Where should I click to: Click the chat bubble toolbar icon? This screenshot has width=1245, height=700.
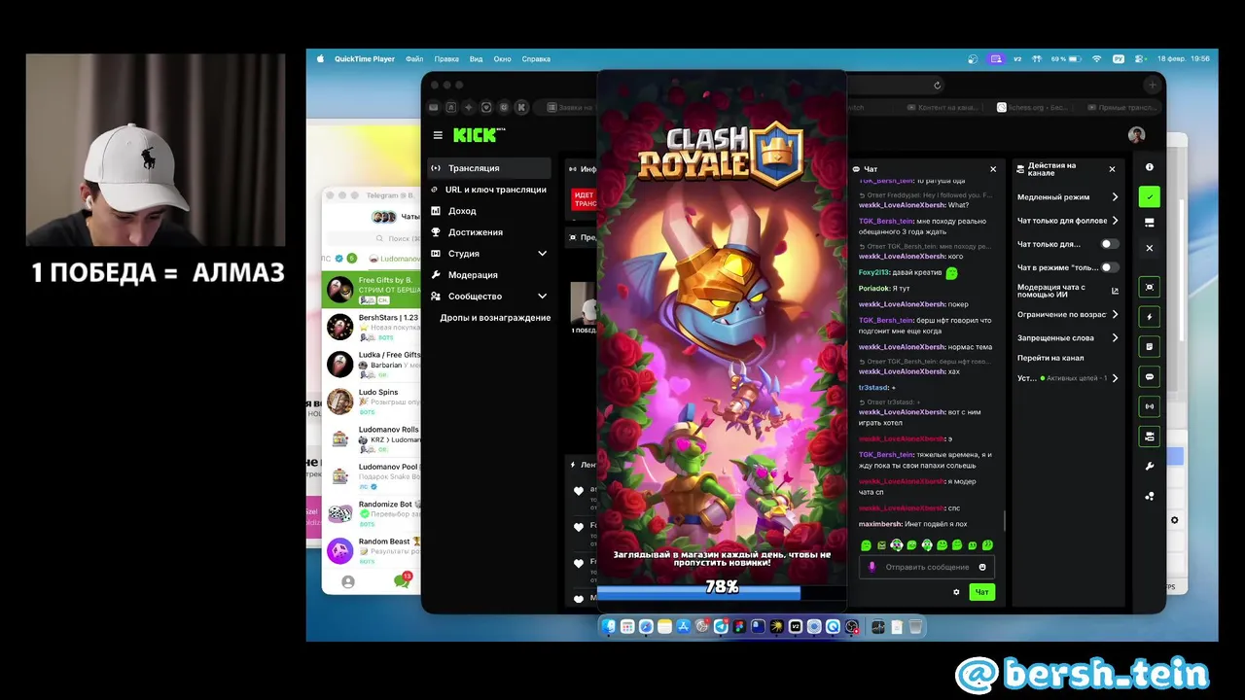point(1149,377)
